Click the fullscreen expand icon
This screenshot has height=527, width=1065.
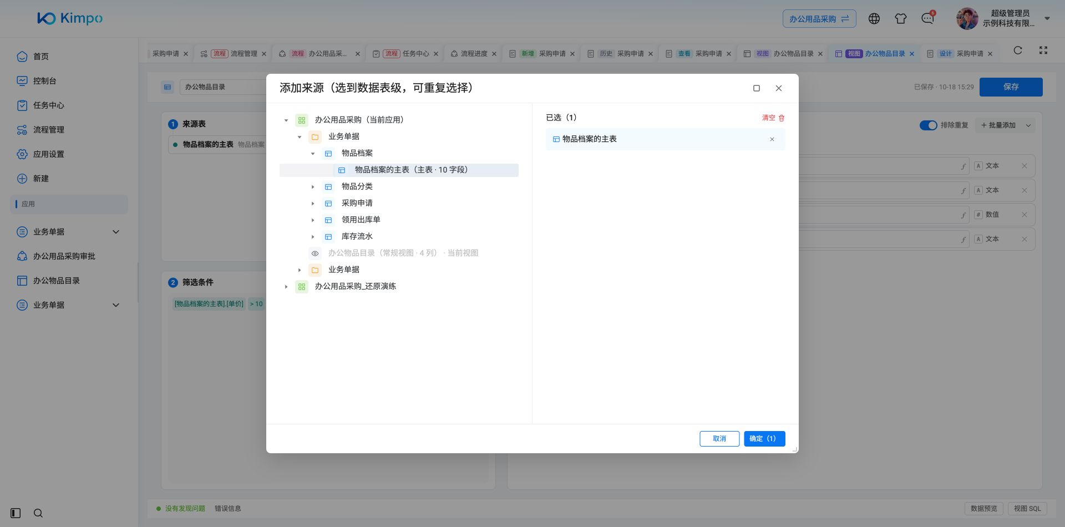click(x=1043, y=50)
